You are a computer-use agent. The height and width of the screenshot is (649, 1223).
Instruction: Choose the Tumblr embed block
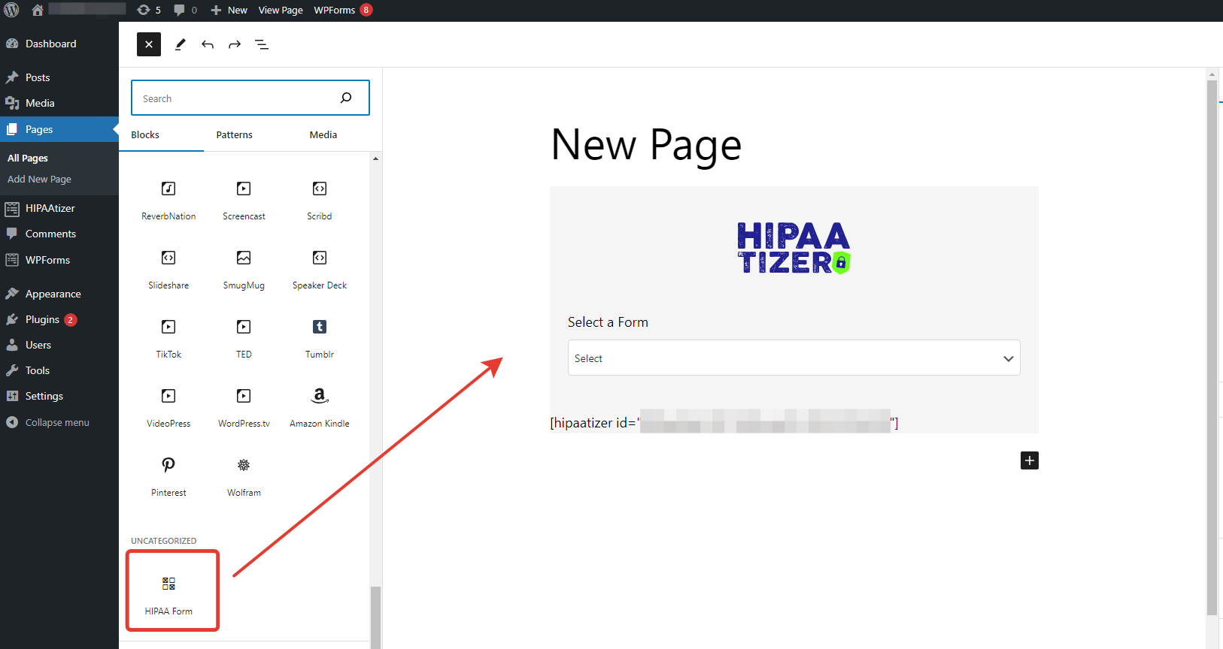(x=319, y=337)
